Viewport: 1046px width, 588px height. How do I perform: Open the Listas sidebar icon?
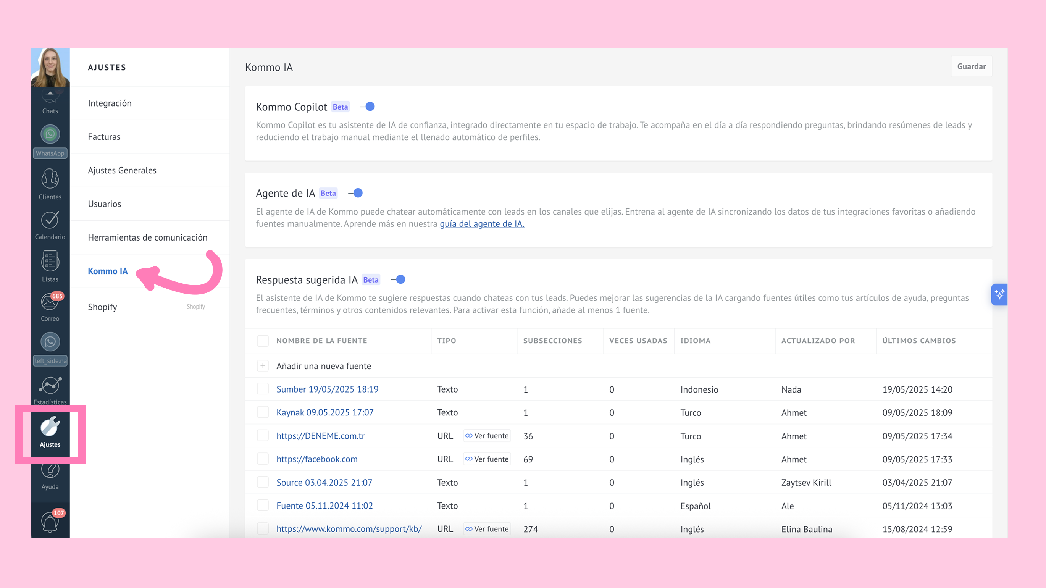(x=50, y=261)
